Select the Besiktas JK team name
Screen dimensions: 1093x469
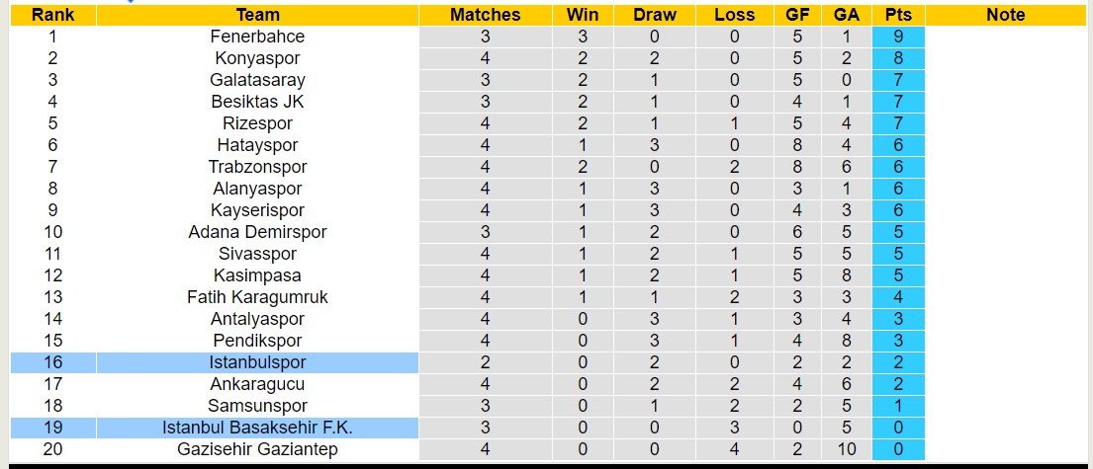coord(257,102)
